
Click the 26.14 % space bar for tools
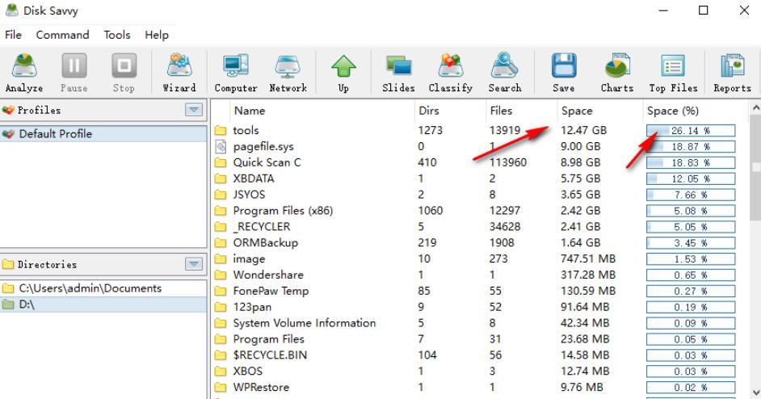[690, 131]
